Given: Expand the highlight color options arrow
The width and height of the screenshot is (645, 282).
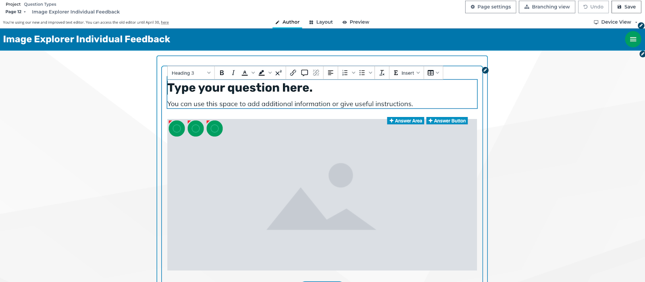Looking at the screenshot, I should coord(270,73).
